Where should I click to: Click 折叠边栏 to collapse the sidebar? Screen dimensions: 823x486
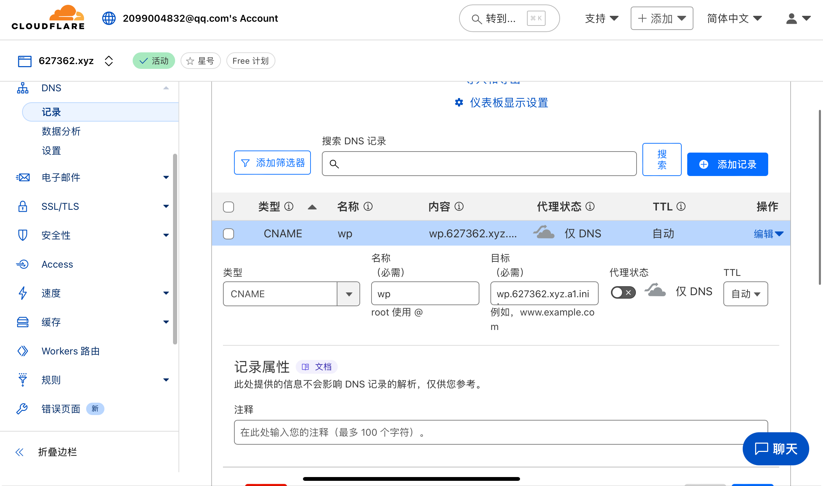click(x=57, y=452)
